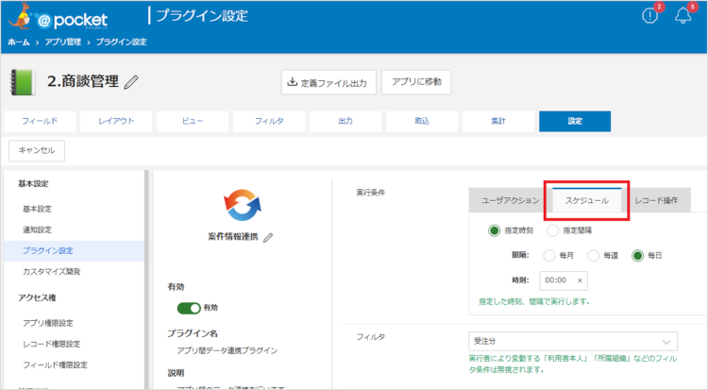Clear the time with the × icon

click(x=580, y=280)
